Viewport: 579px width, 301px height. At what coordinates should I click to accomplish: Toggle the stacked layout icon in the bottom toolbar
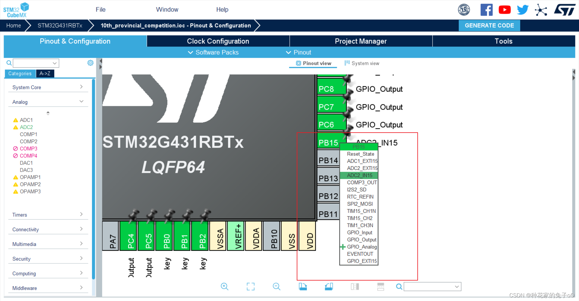(x=381, y=287)
